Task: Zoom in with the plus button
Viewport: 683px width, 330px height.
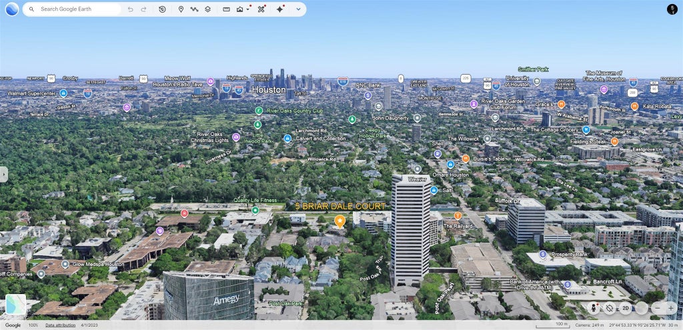Action: coord(671,308)
